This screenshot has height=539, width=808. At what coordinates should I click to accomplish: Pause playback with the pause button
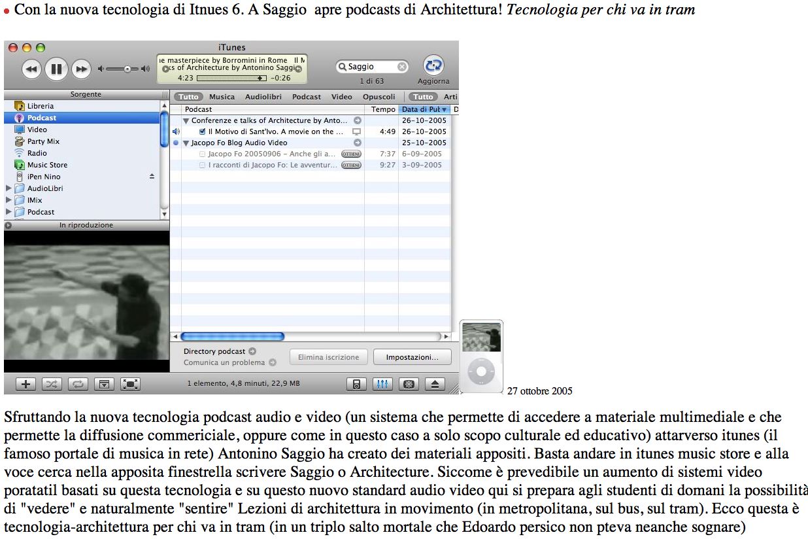(56, 69)
